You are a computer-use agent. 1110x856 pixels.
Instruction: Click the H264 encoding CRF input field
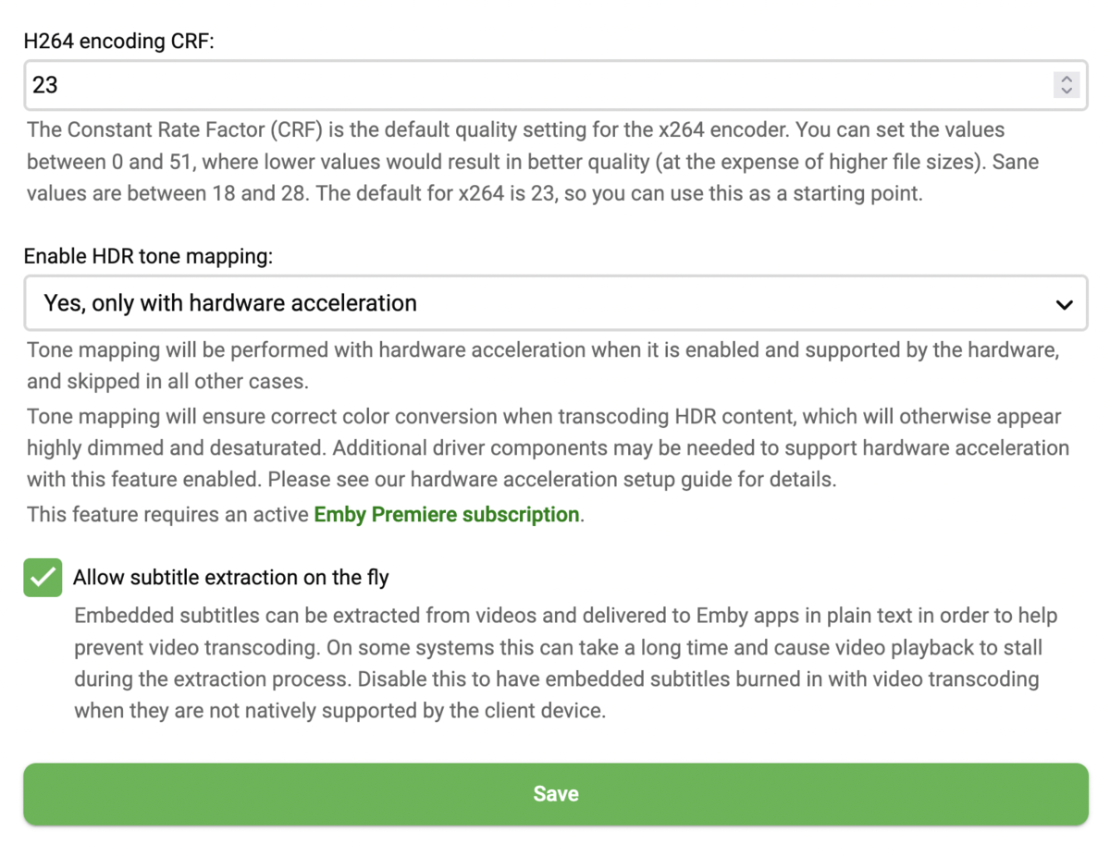pos(536,85)
